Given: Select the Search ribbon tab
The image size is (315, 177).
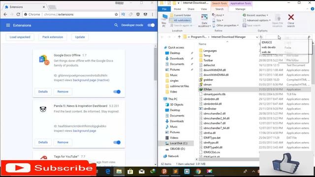Looking at the screenshot, I should 220,9.
